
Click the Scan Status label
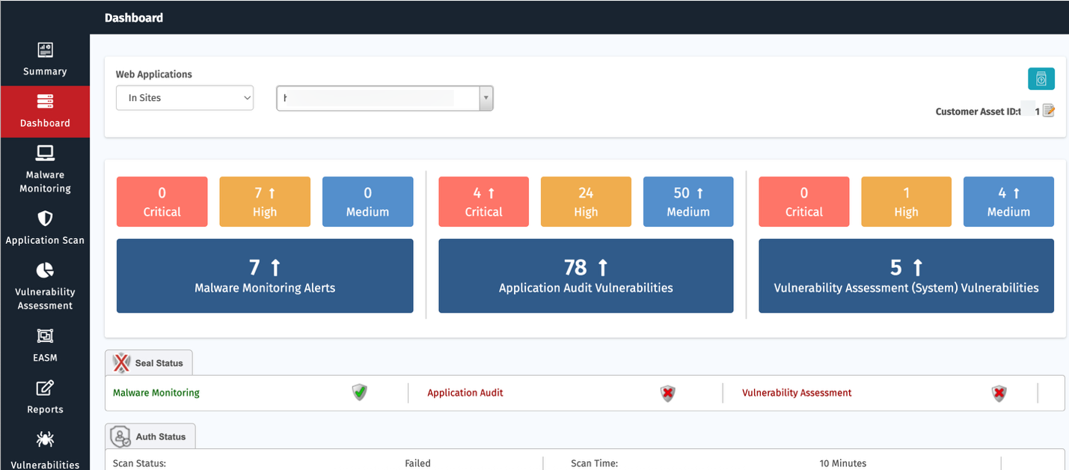tap(139, 463)
